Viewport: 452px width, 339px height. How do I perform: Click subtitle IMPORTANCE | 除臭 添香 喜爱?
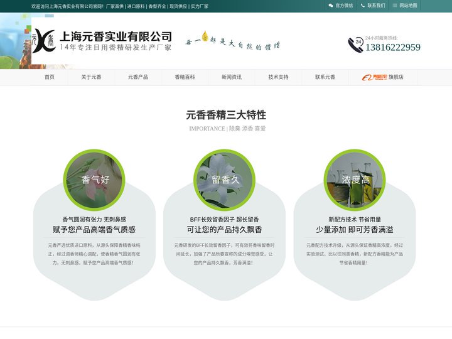tap(227, 129)
